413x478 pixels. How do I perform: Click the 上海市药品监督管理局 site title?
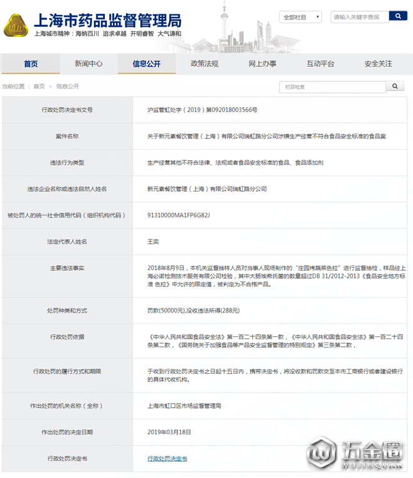tap(107, 21)
